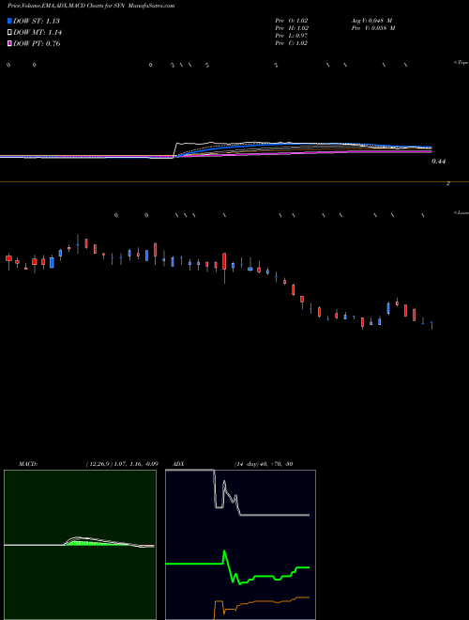Select the 'Pre V: 0.058 M' value
Screen dimensions: 469x620
coord(372,28)
